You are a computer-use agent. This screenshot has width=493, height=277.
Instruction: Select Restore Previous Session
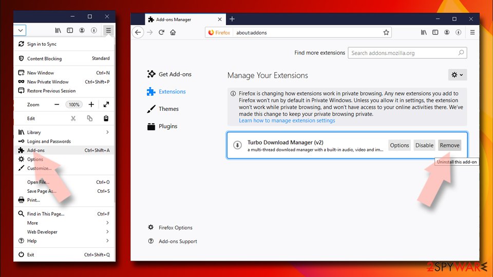tap(64, 91)
